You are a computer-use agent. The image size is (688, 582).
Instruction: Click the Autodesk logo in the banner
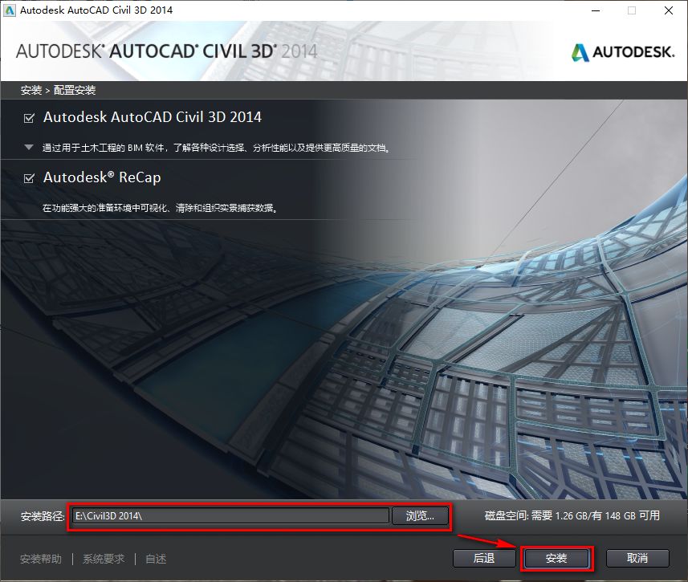click(622, 51)
